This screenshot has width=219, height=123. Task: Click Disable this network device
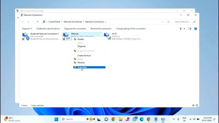pyautogui.click(x=48, y=29)
